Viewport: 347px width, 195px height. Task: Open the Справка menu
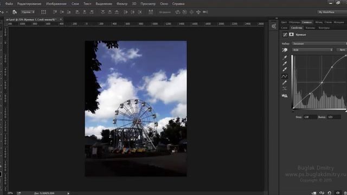point(178,4)
